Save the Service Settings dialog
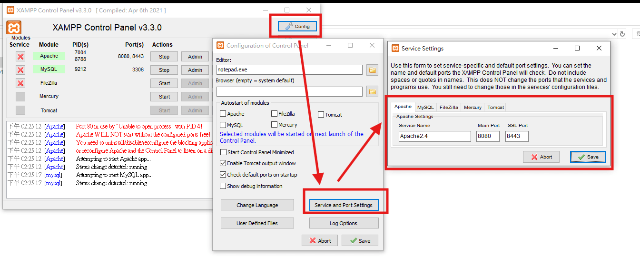Screen dimensions: 640x258 tap(588, 157)
